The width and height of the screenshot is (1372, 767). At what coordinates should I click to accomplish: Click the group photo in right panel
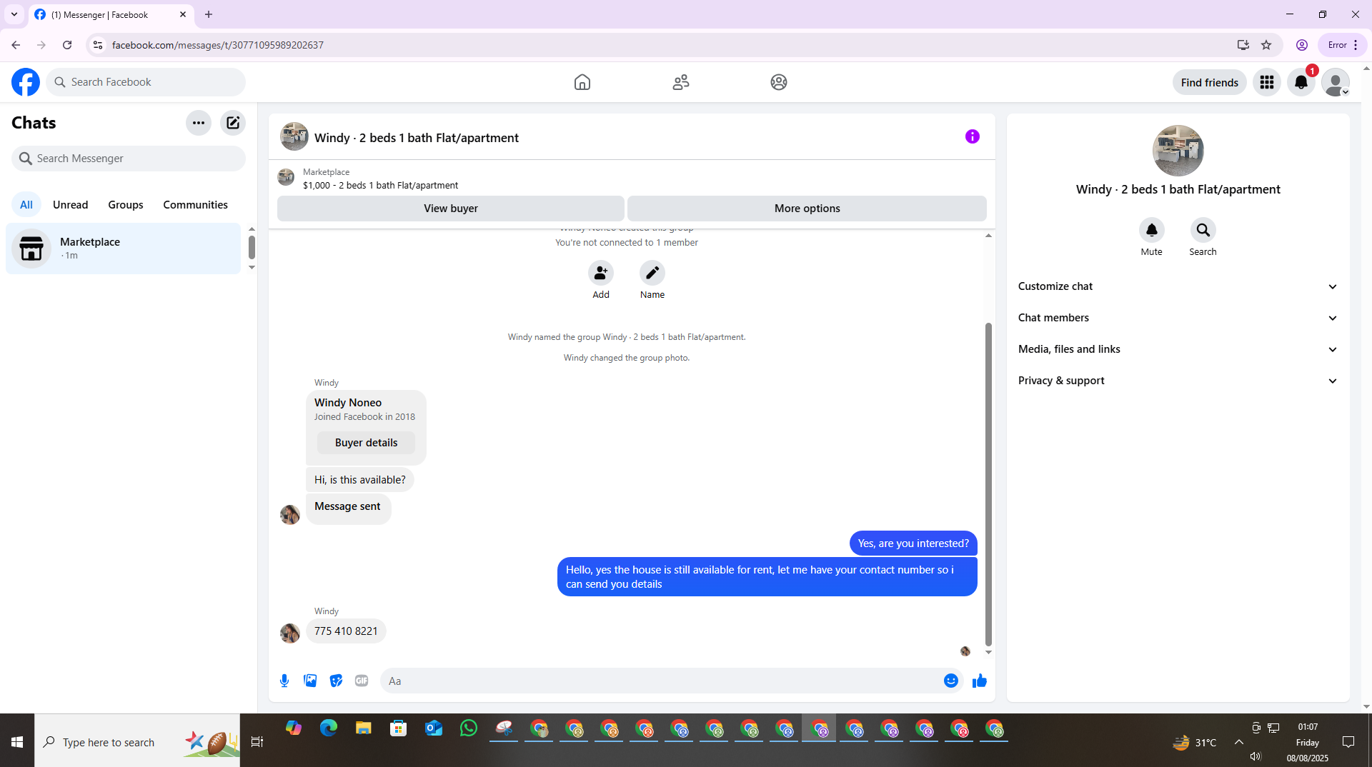point(1178,151)
